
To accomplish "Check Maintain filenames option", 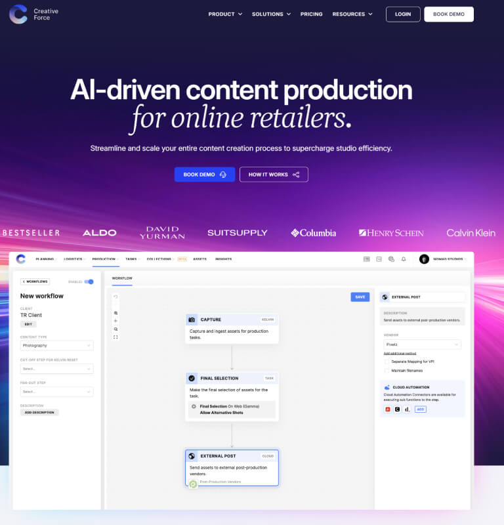I will point(387,371).
